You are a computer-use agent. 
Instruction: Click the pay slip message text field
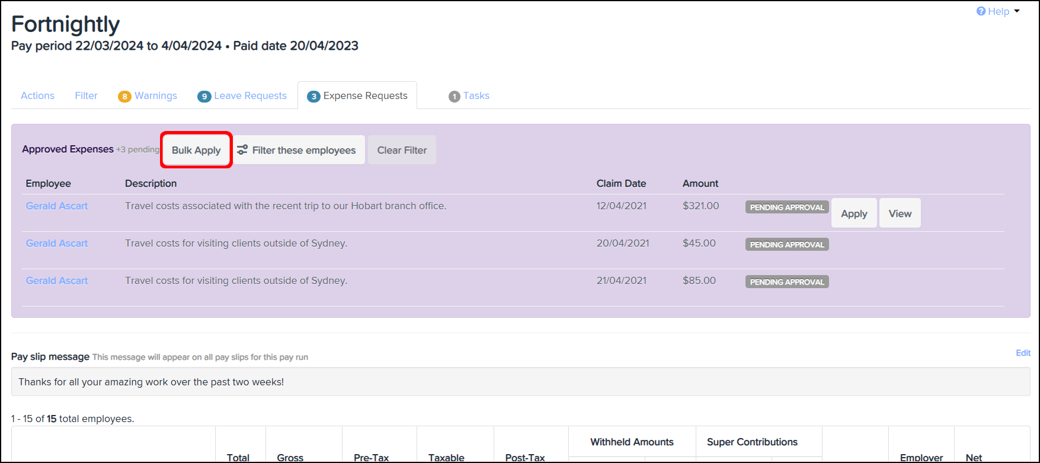pos(520,382)
